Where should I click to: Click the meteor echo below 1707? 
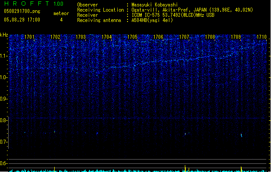tap(185, 134)
